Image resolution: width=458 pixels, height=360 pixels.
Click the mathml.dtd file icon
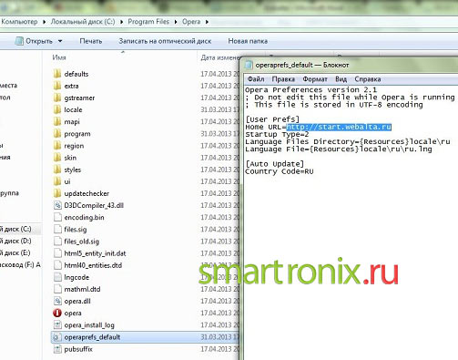57,289
